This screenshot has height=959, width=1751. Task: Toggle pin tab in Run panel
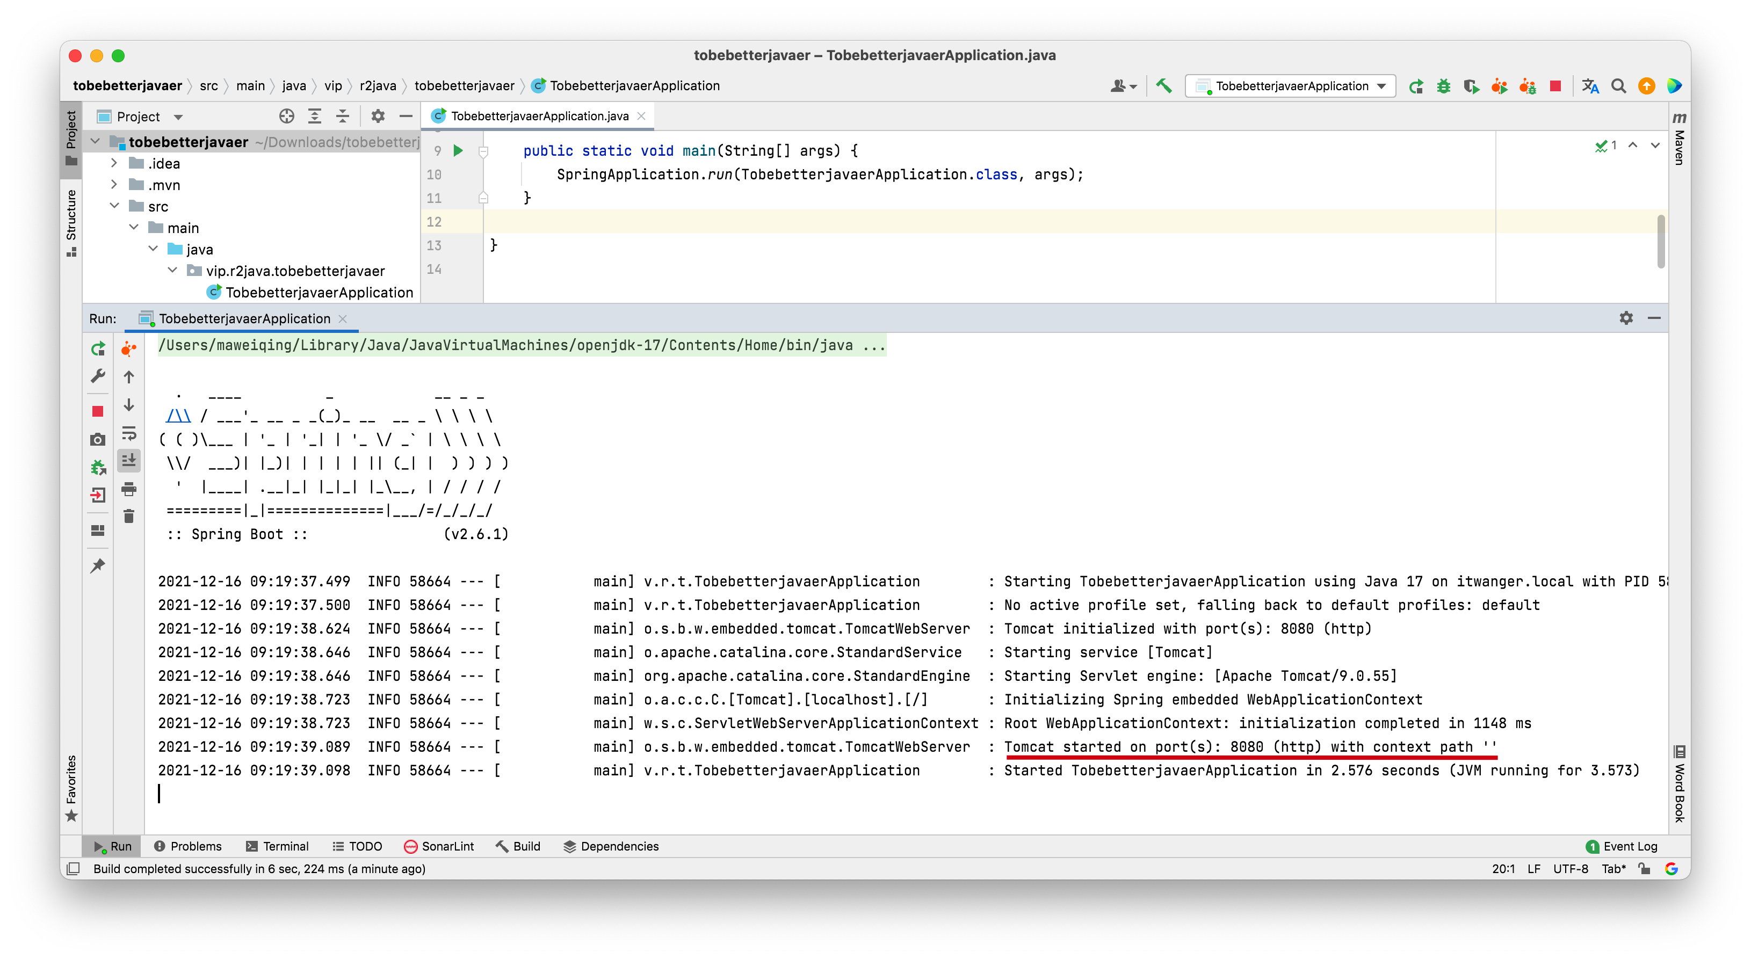(98, 565)
